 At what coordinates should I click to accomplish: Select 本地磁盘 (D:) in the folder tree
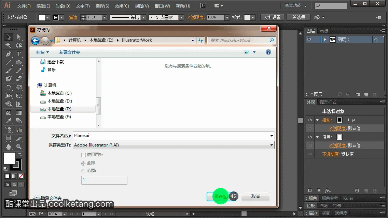click(59, 101)
